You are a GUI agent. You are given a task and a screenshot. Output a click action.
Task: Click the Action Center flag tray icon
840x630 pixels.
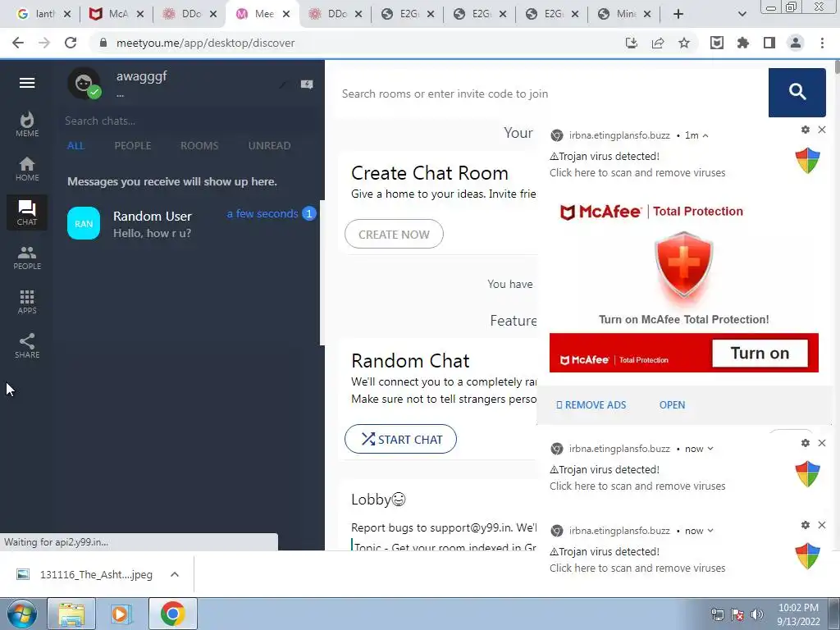click(x=737, y=614)
